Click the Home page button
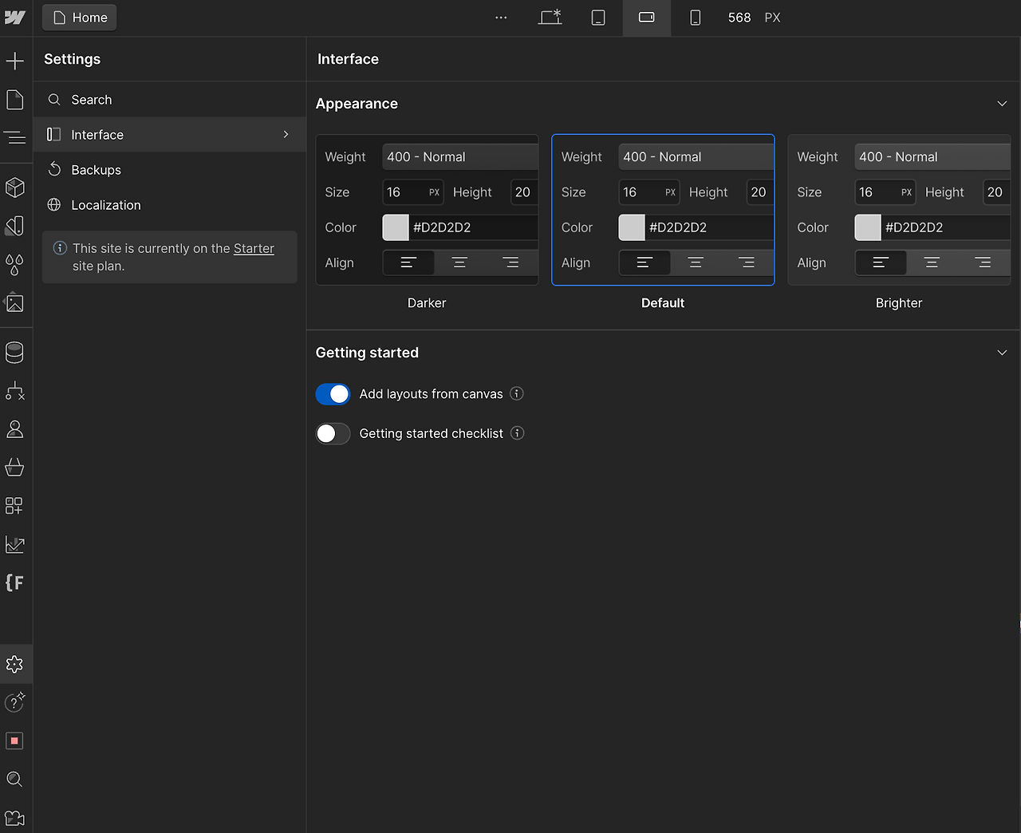The height and width of the screenshot is (833, 1021). (80, 18)
